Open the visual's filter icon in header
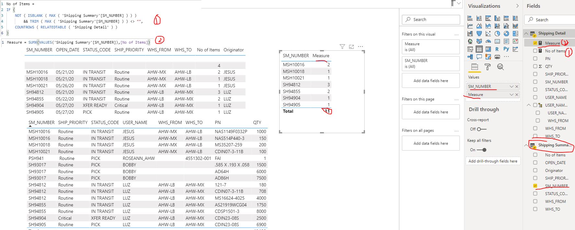This screenshot has width=575, height=230. point(342,47)
